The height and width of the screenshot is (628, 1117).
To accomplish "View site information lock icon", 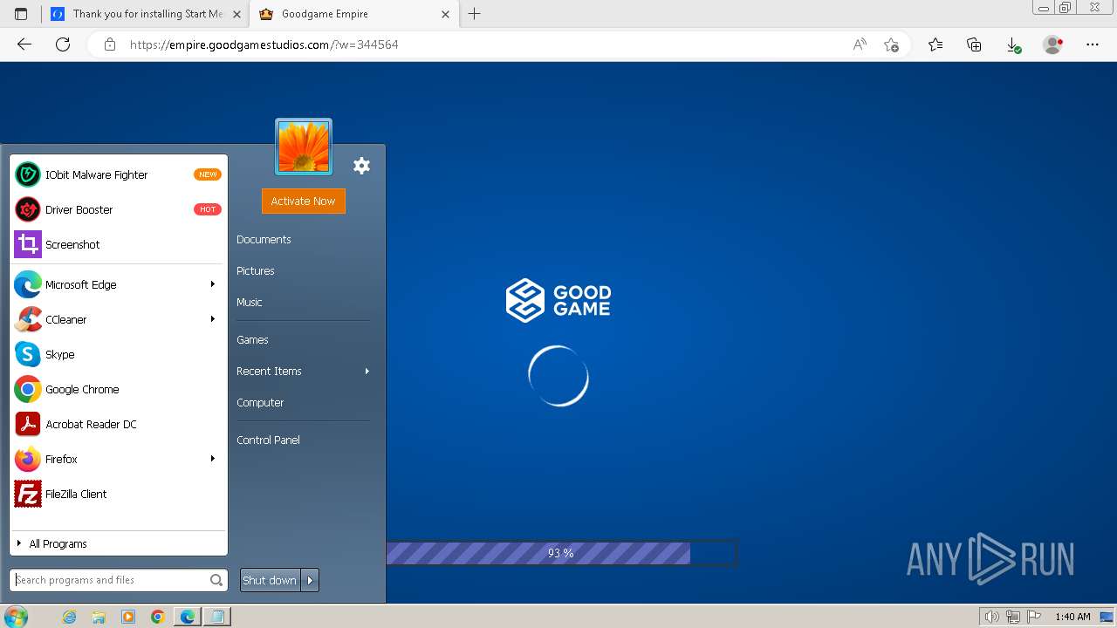I will [x=110, y=44].
